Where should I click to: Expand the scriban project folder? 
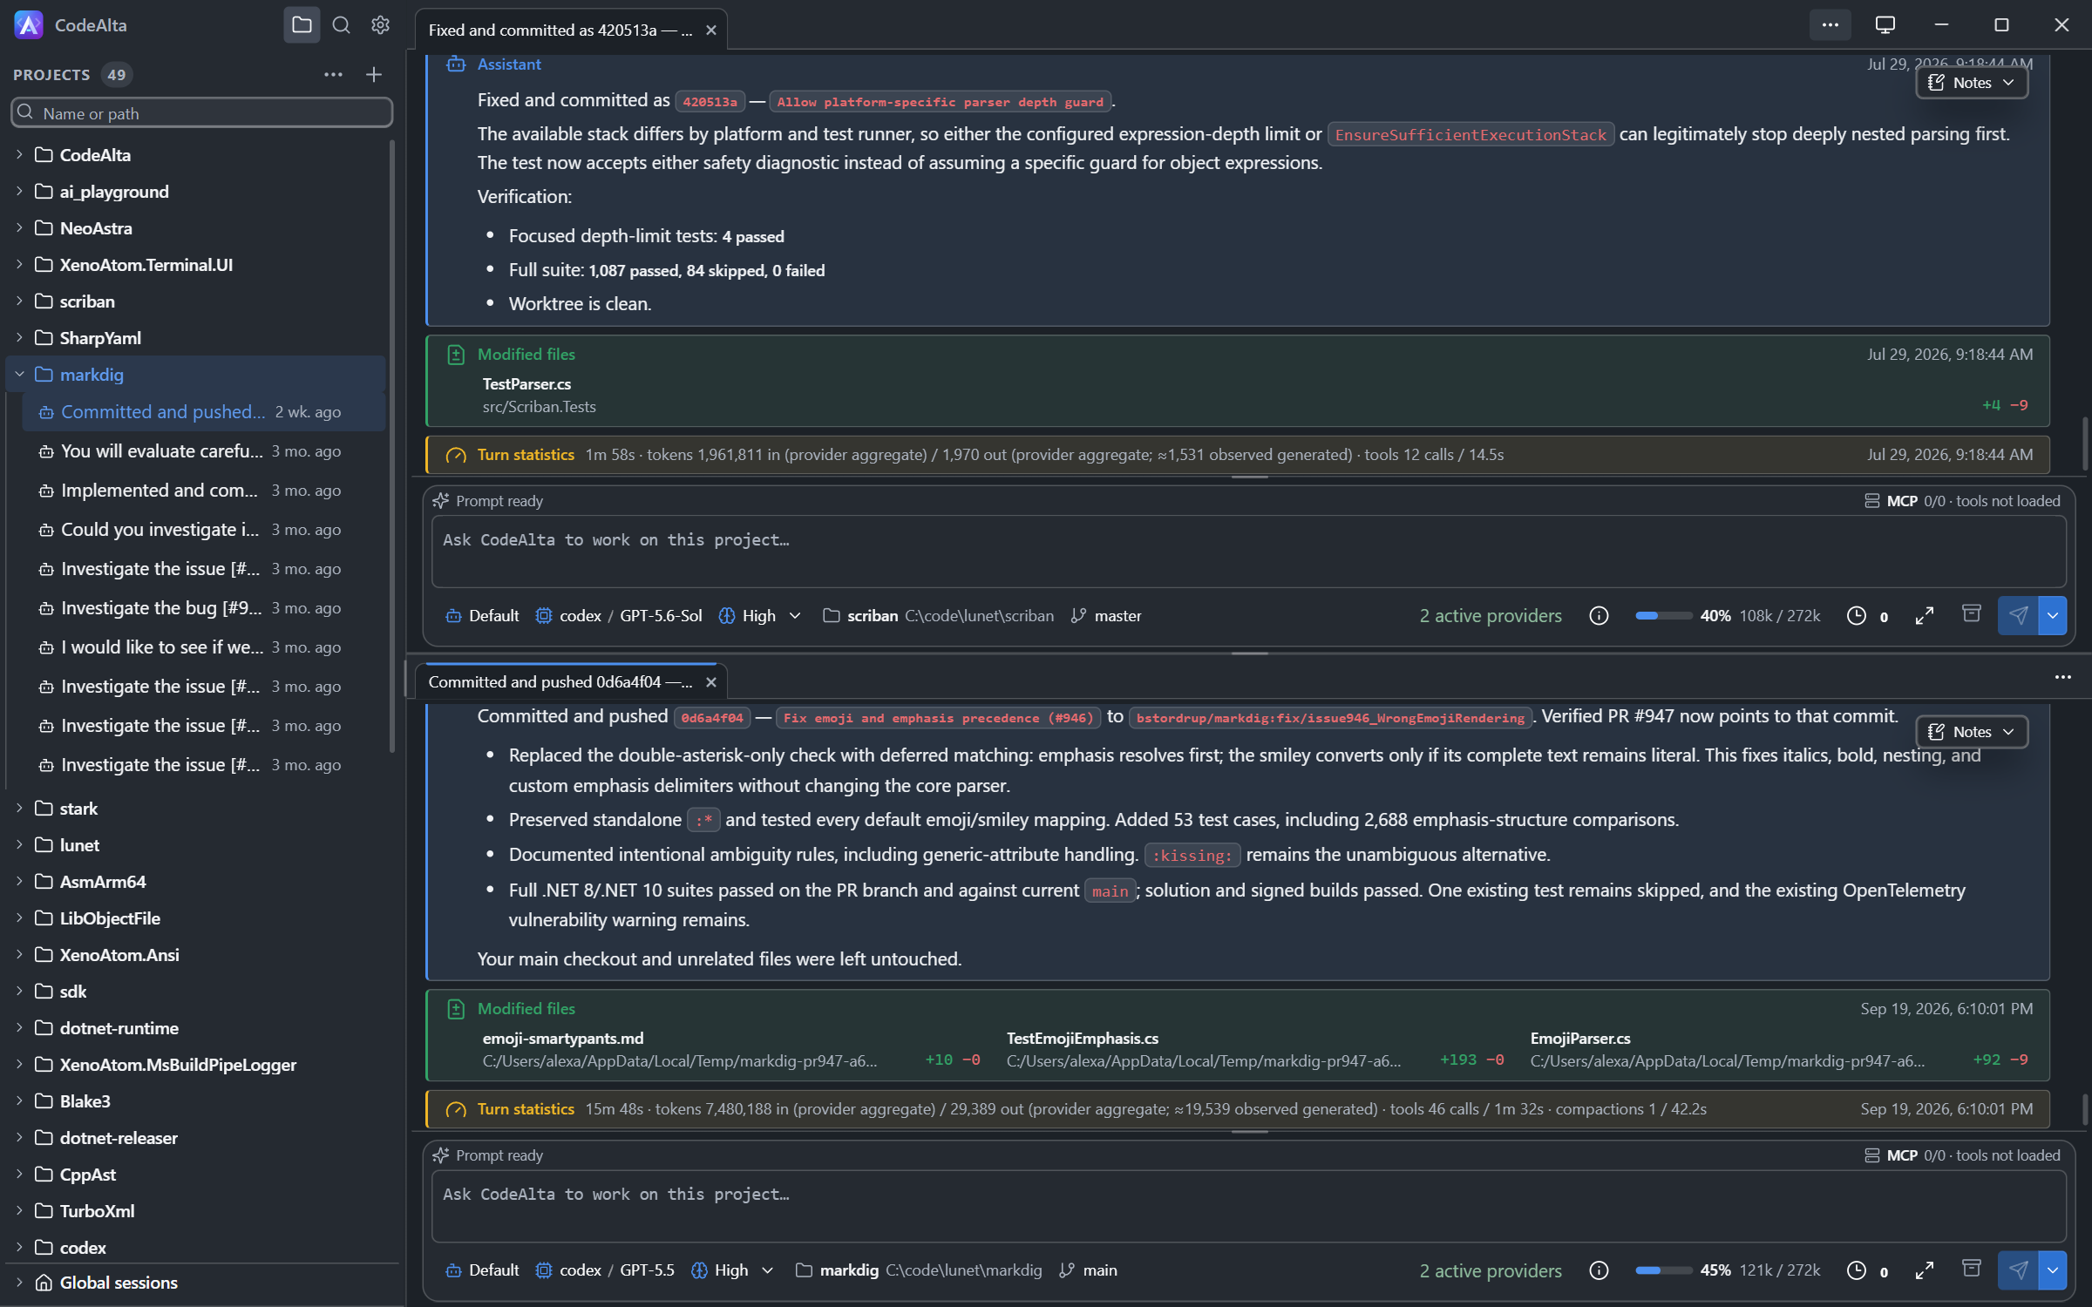(19, 301)
